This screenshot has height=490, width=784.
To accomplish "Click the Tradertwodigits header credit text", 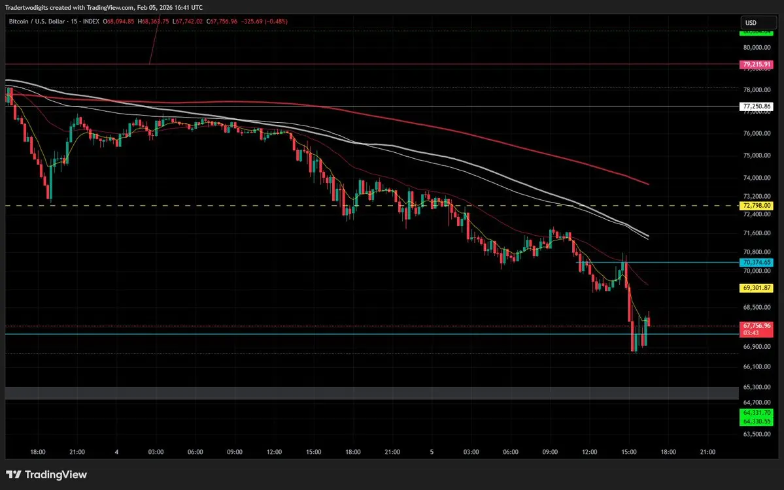I will (x=103, y=7).
